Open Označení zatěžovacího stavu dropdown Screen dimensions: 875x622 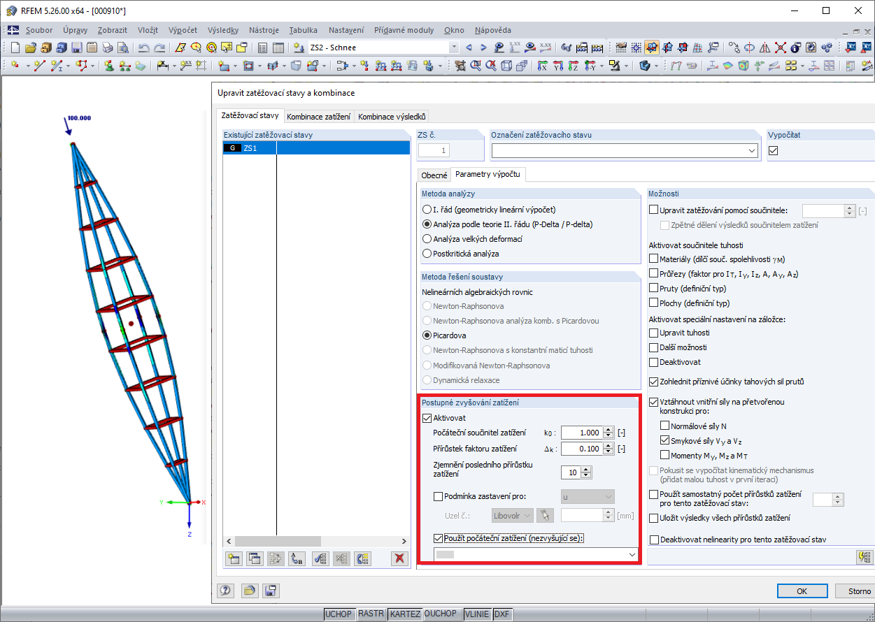(752, 150)
